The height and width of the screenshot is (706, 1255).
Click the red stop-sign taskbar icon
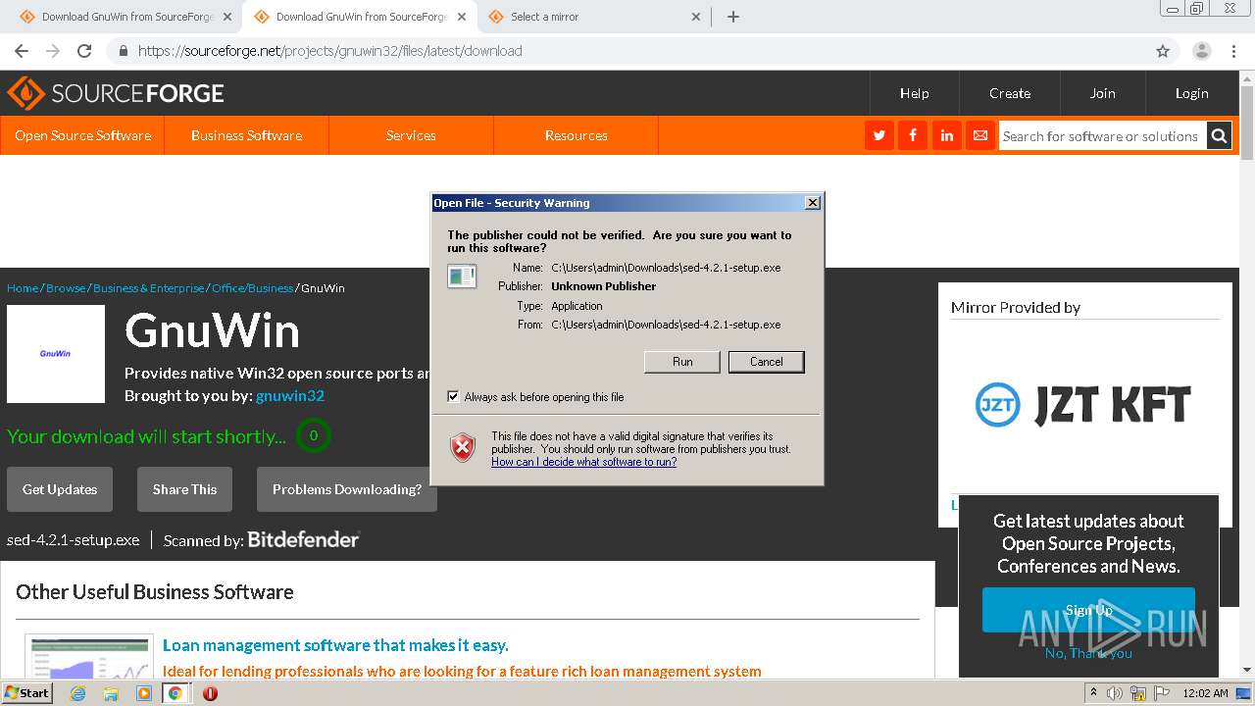(x=210, y=693)
